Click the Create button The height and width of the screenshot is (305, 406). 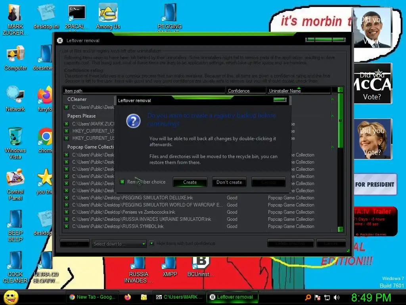190,182
